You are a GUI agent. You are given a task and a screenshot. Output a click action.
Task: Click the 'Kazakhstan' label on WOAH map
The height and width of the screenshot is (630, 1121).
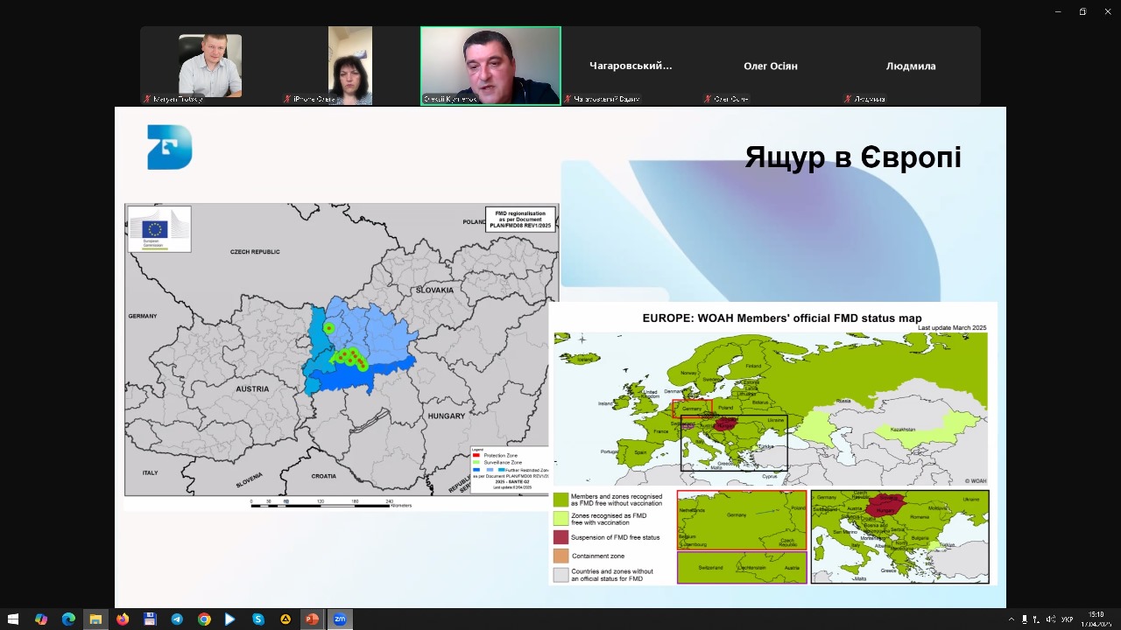click(x=902, y=430)
